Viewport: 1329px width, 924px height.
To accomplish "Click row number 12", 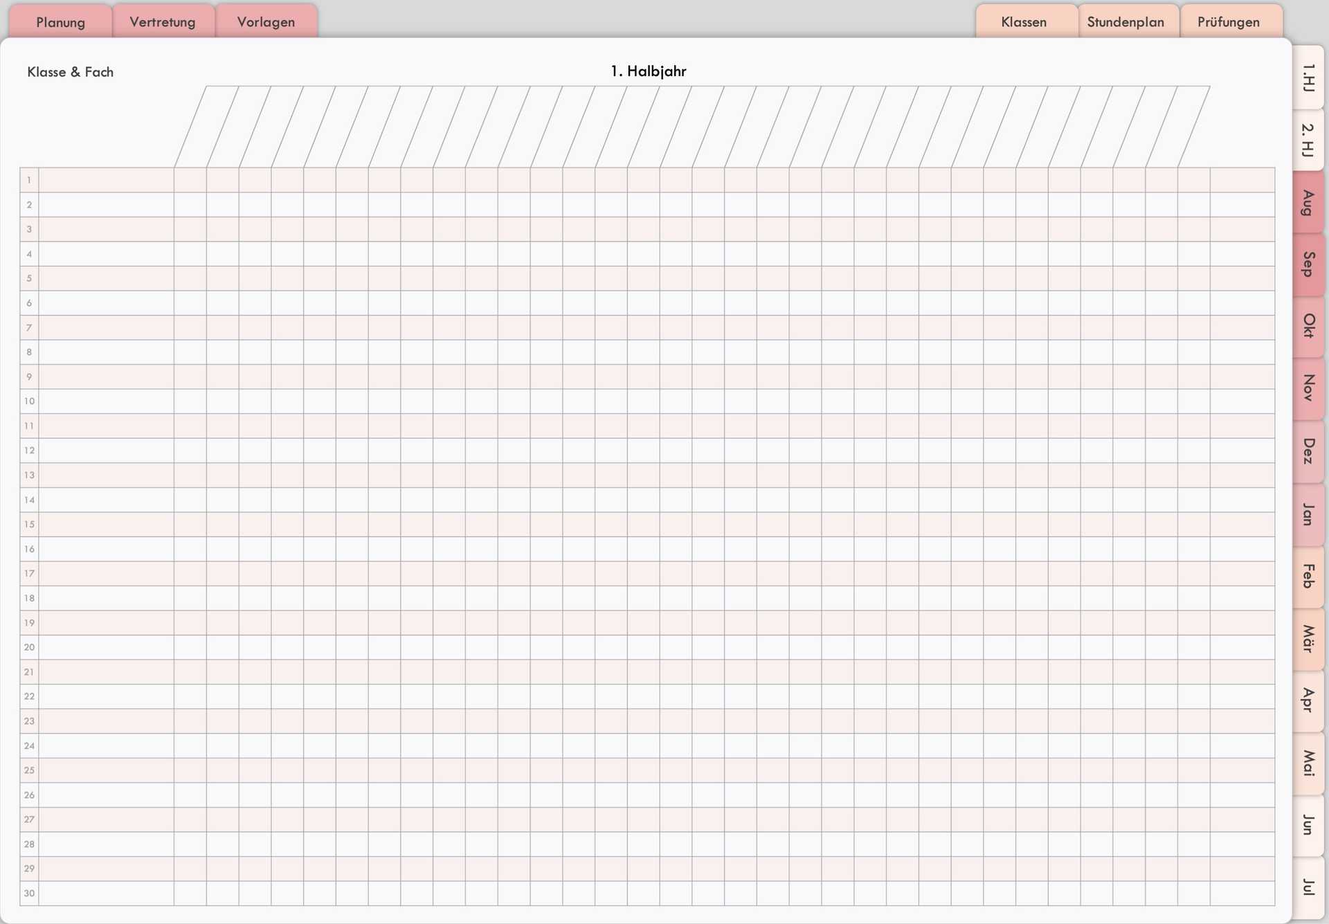I will coord(29,451).
